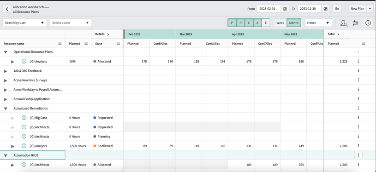Viewport: 376px width, 172px height.
Task: Click the 354 May planned value
Action: point(301,165)
